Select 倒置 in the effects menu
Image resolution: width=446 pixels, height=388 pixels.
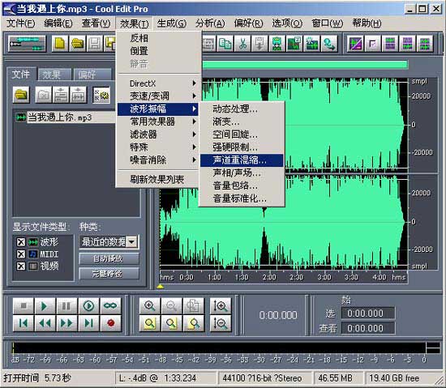(157, 51)
